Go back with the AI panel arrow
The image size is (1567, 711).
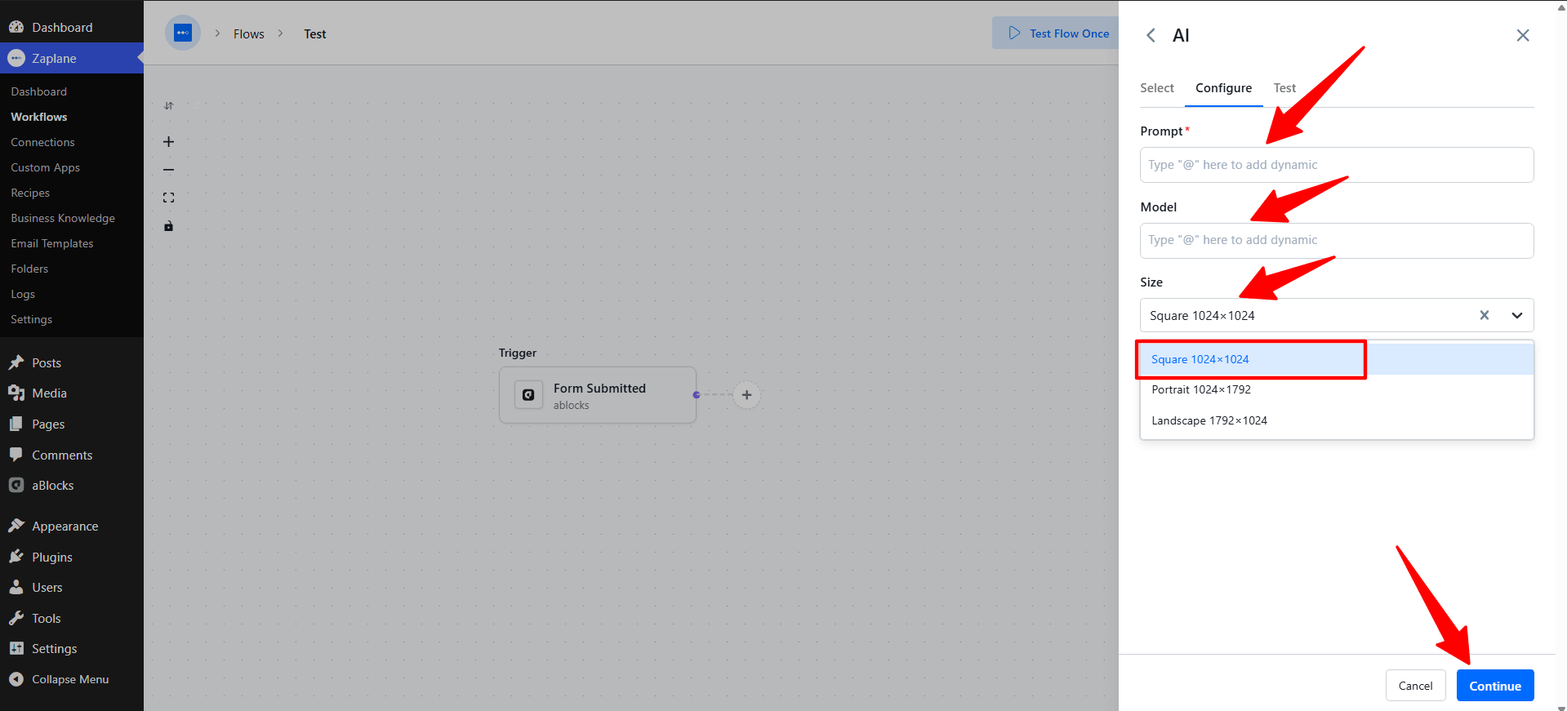(1151, 35)
